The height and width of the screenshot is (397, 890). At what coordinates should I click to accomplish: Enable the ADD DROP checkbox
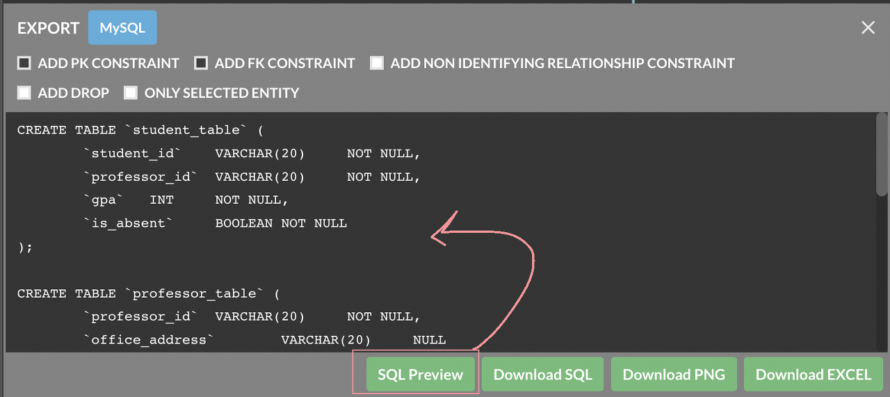[x=24, y=92]
